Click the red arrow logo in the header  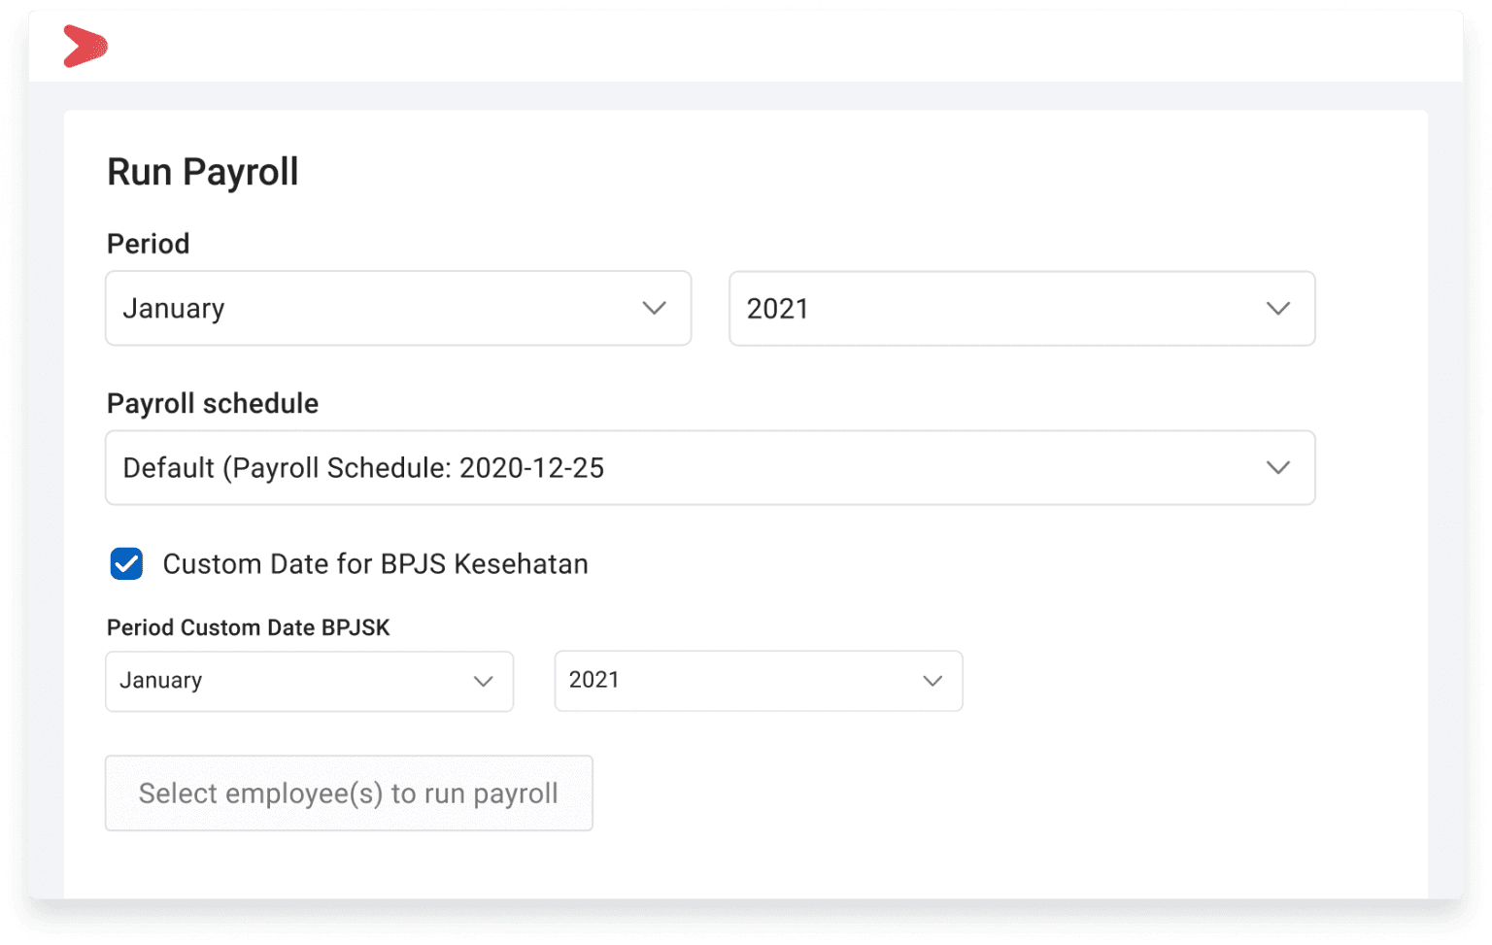point(85,46)
